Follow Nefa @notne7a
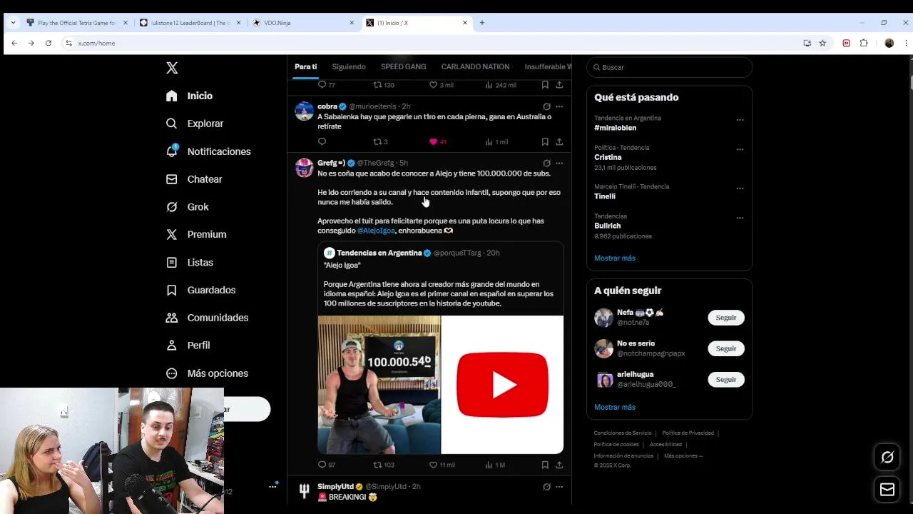Viewport: 913px width, 514px height. coord(726,318)
